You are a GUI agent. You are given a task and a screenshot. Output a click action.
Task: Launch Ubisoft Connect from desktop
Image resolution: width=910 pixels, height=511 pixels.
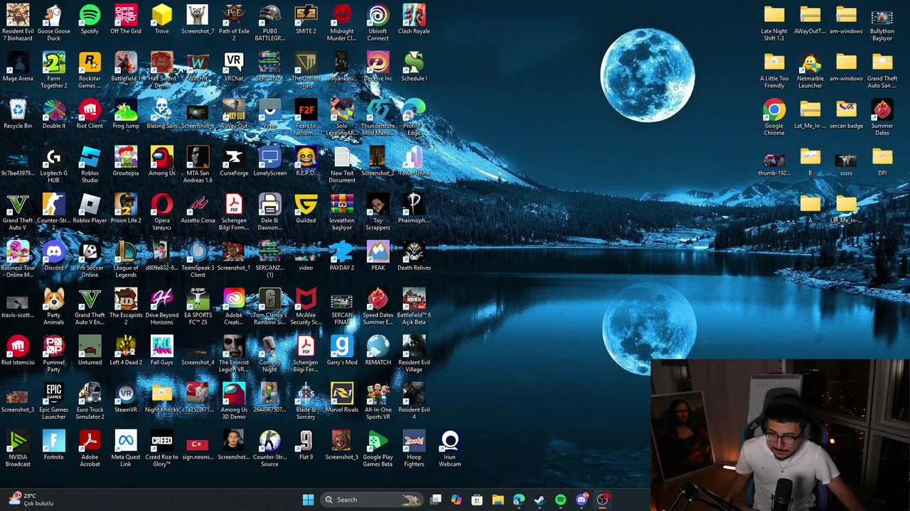[x=378, y=23]
